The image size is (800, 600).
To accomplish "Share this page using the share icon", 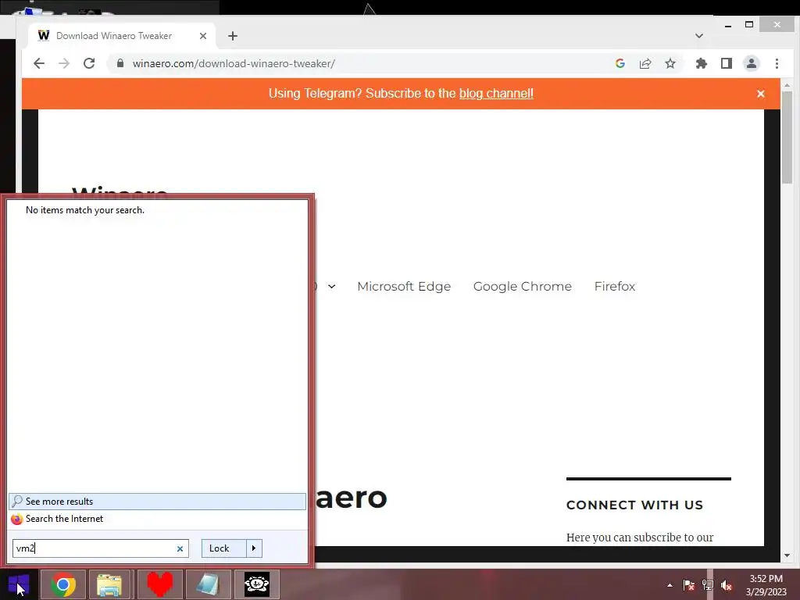I will 645,63.
